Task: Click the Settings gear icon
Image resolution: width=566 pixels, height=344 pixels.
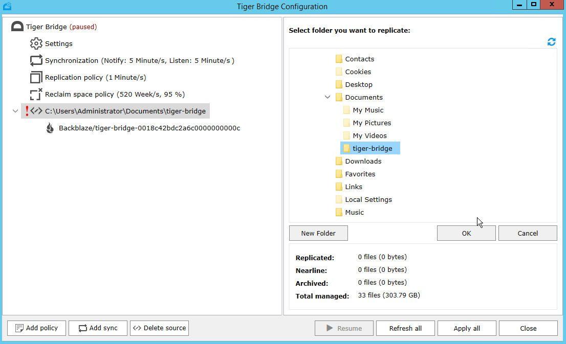Action: pyautogui.click(x=36, y=43)
